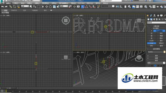166x93 pixels.
Task: Click the teapot Render Production icon
Action: click(158, 7)
